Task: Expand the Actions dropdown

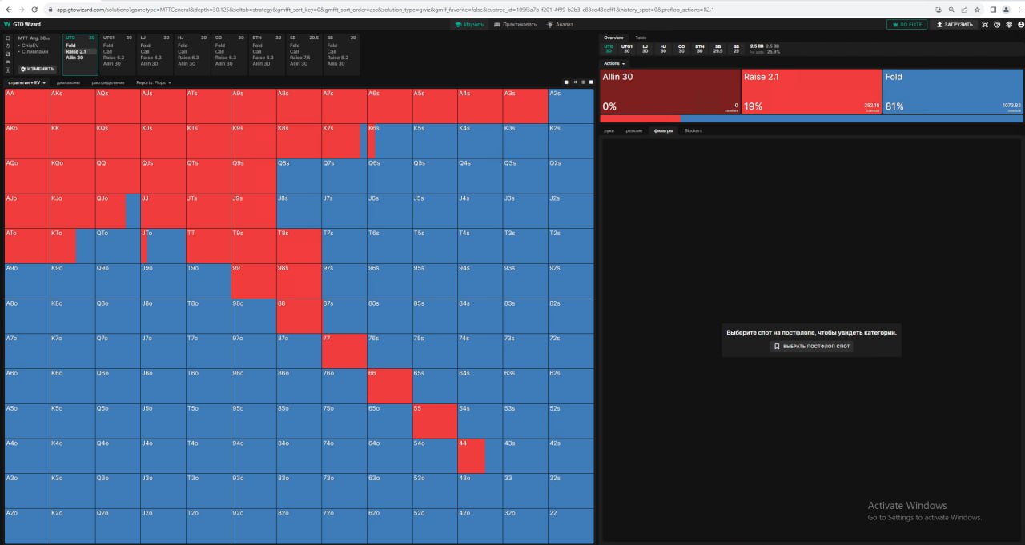Action: click(614, 63)
